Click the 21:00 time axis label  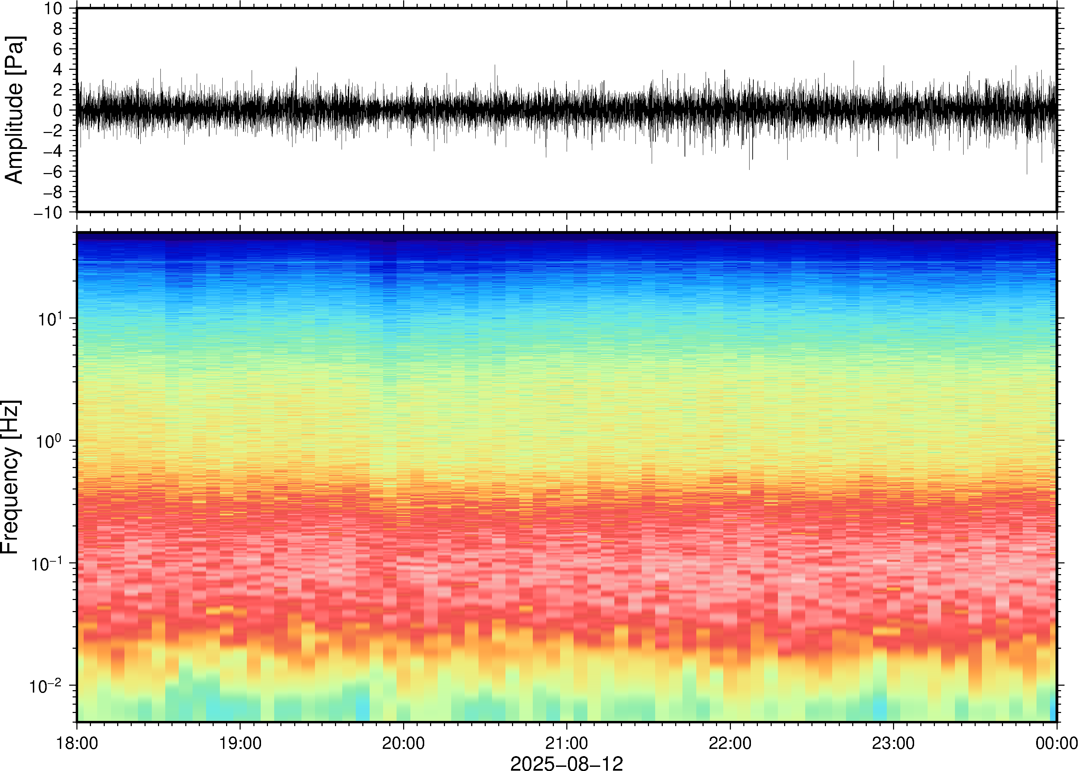coord(566,743)
